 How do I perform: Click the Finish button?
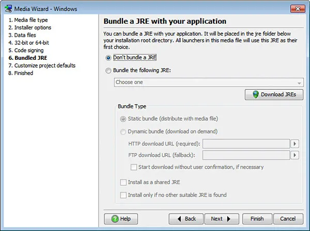coord(257,219)
